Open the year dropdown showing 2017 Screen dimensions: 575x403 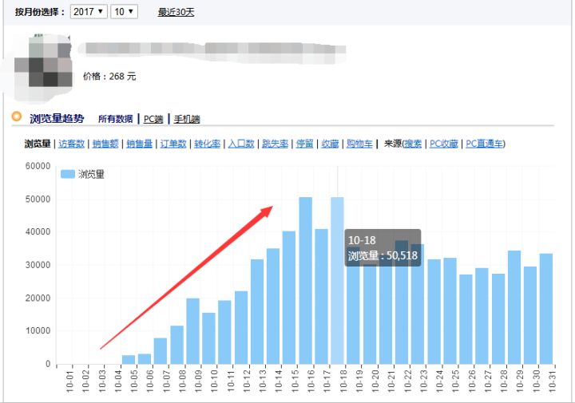pos(88,12)
